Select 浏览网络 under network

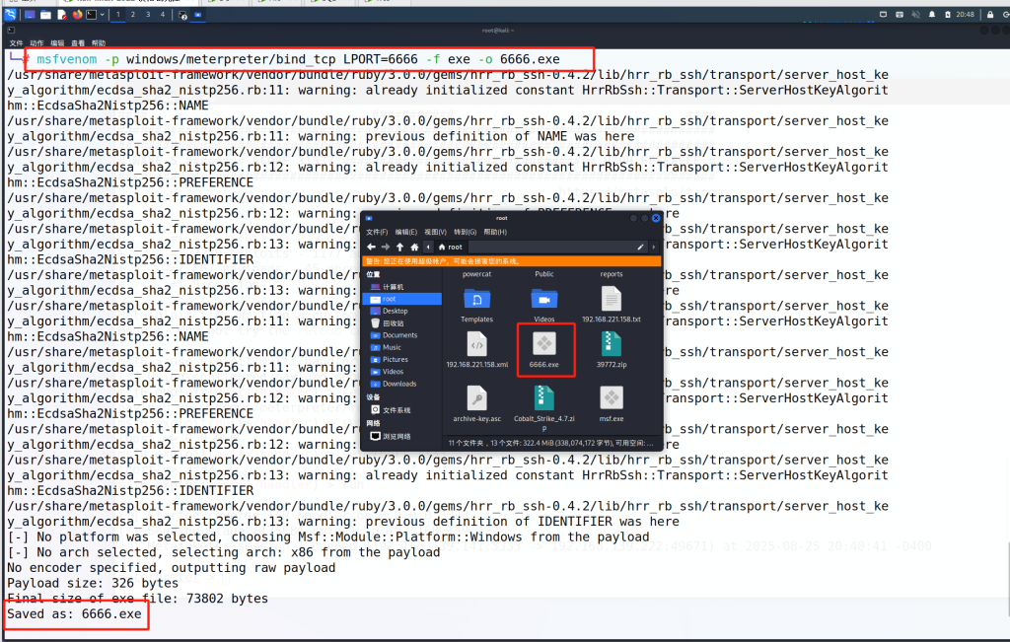pyautogui.click(x=403, y=437)
